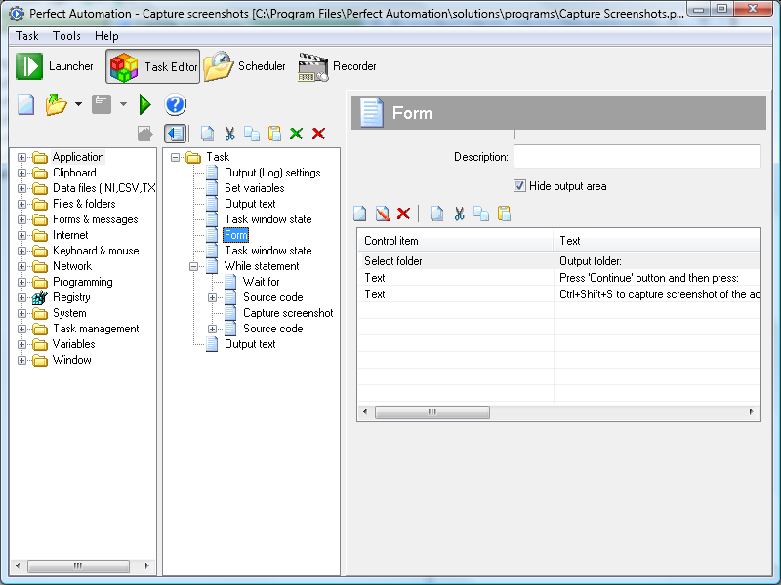Open dropdown arrow next to open folder

point(78,104)
